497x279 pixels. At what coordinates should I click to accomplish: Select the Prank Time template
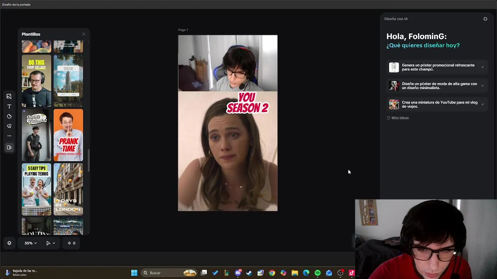[x=68, y=135]
